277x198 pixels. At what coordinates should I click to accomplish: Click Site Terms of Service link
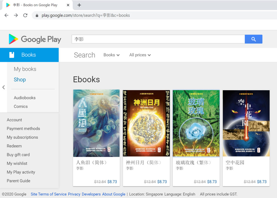pyautogui.click(x=48, y=194)
